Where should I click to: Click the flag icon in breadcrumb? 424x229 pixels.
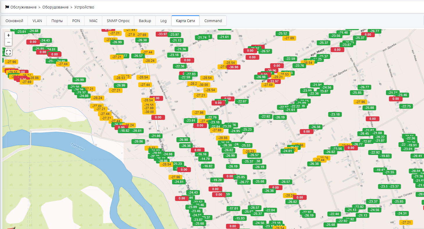(7, 7)
